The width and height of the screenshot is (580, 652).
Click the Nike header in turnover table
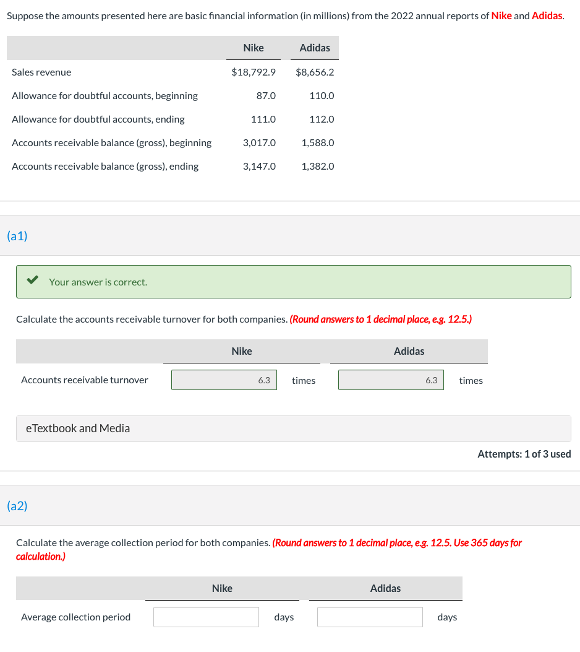coord(242,351)
